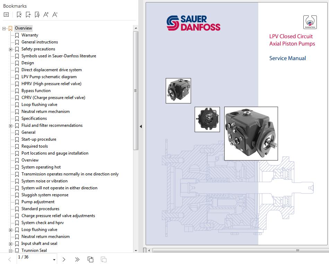Image resolution: width=329 pixels, height=264 pixels.
Task: Open the General bookmark
Action: point(28,132)
